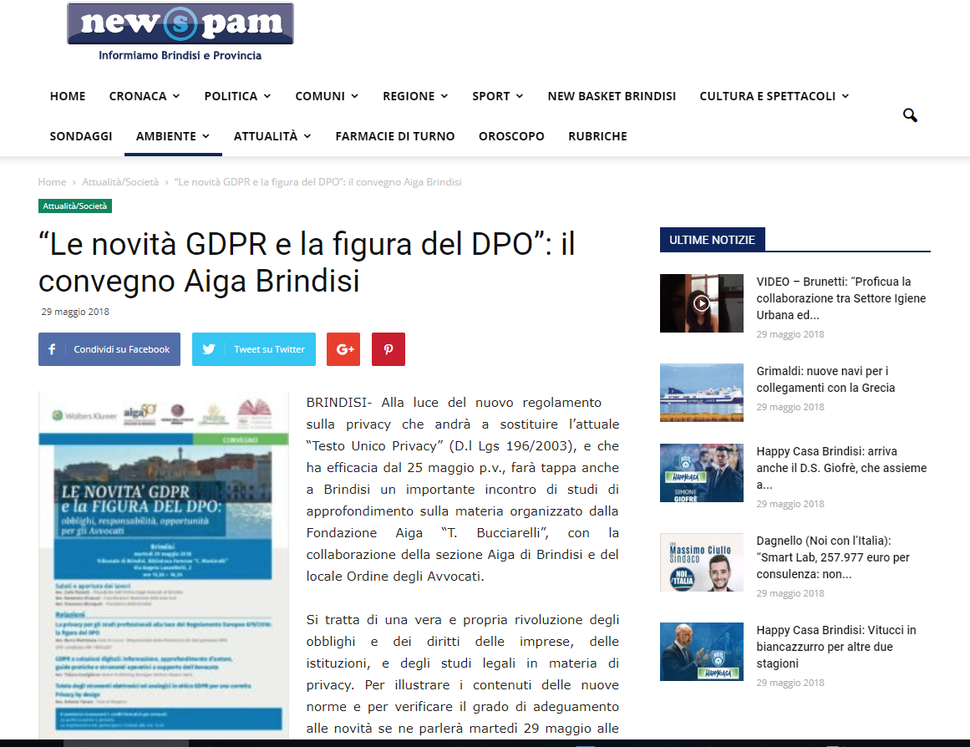This screenshot has width=970, height=747.
Task: Read Grimaldi nuove navi article headline
Action: tap(825, 379)
